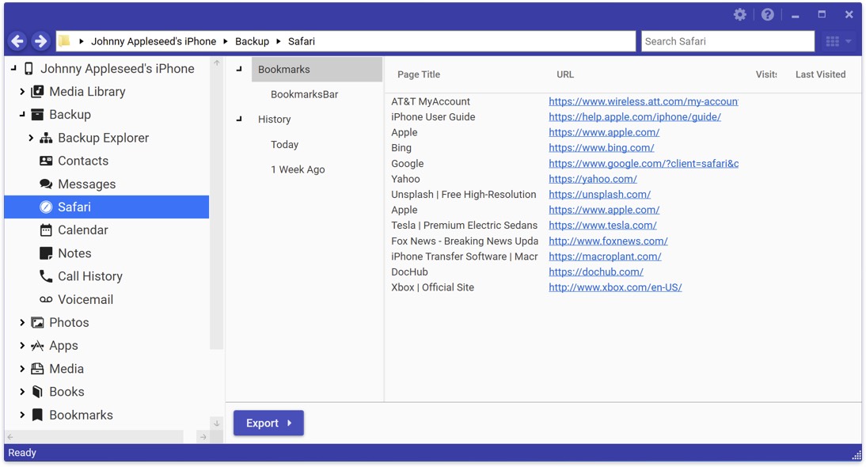
Task: Open the Tesla website link
Action: [602, 226]
